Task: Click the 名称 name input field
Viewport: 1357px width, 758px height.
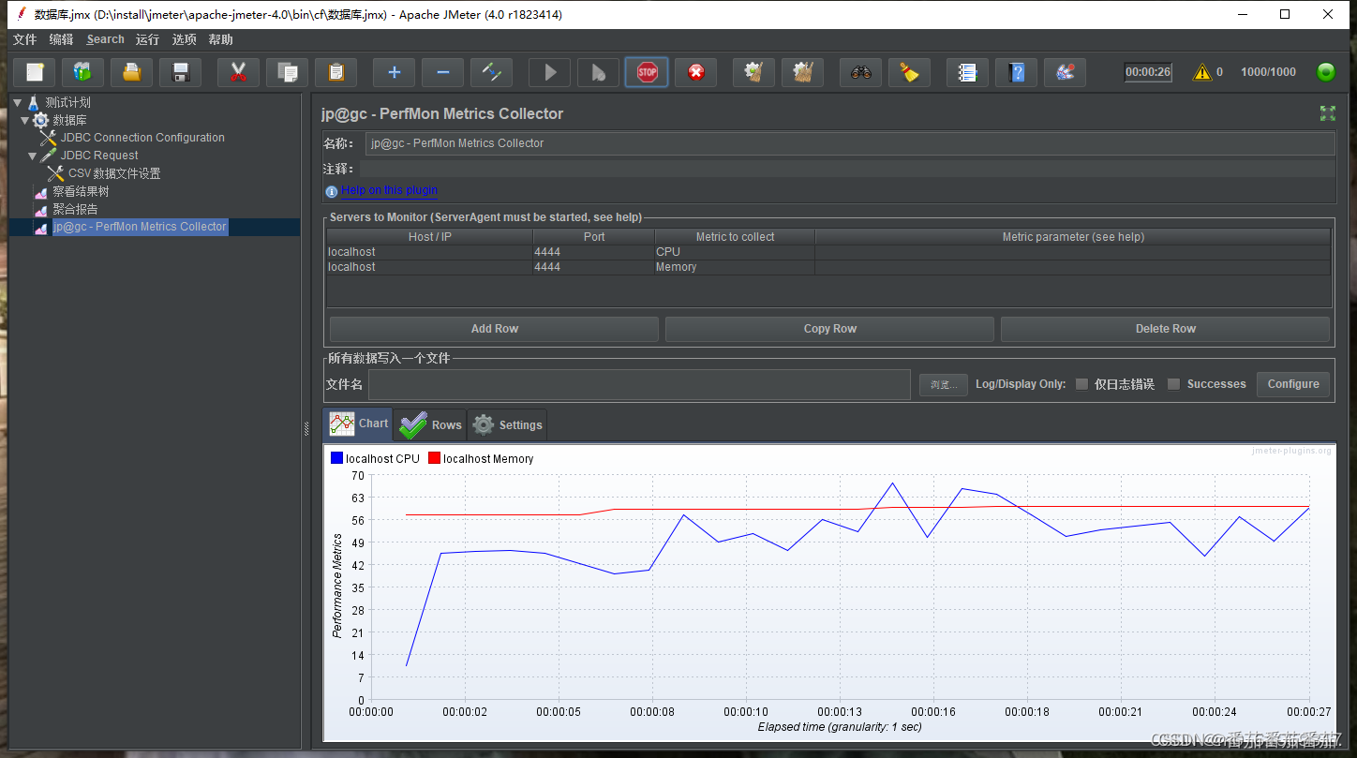Action: pos(850,143)
